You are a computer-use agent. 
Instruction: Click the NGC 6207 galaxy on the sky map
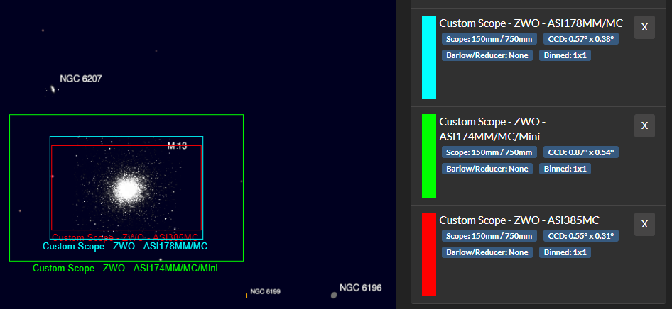[x=53, y=90]
